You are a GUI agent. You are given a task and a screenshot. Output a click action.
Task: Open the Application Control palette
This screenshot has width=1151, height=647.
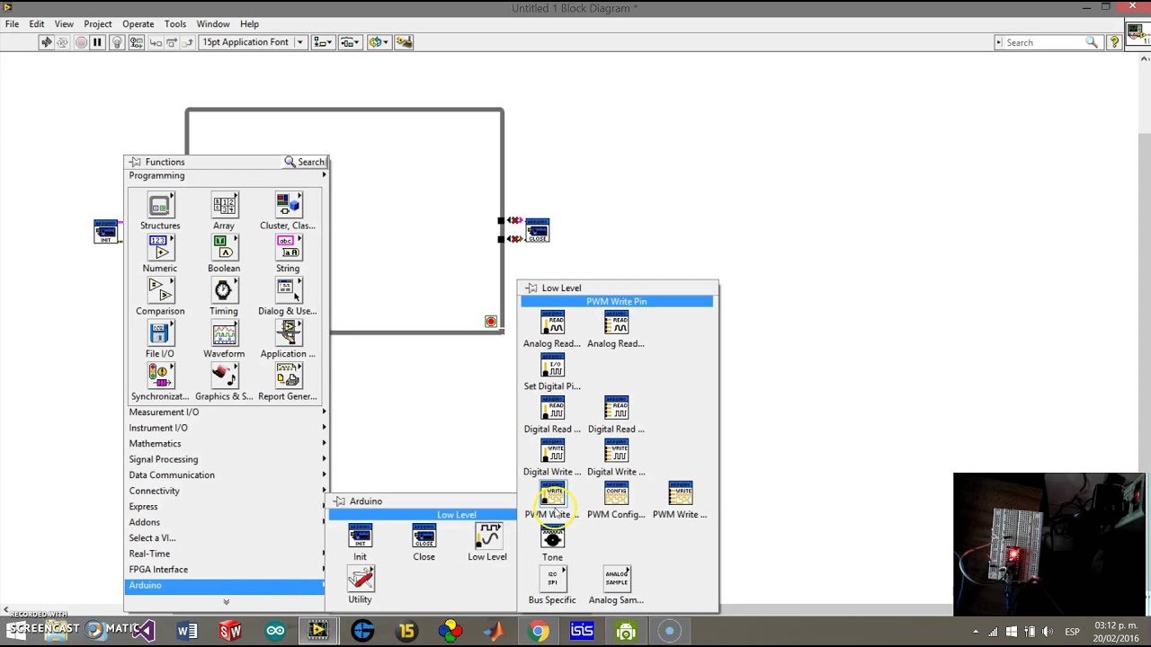288,333
